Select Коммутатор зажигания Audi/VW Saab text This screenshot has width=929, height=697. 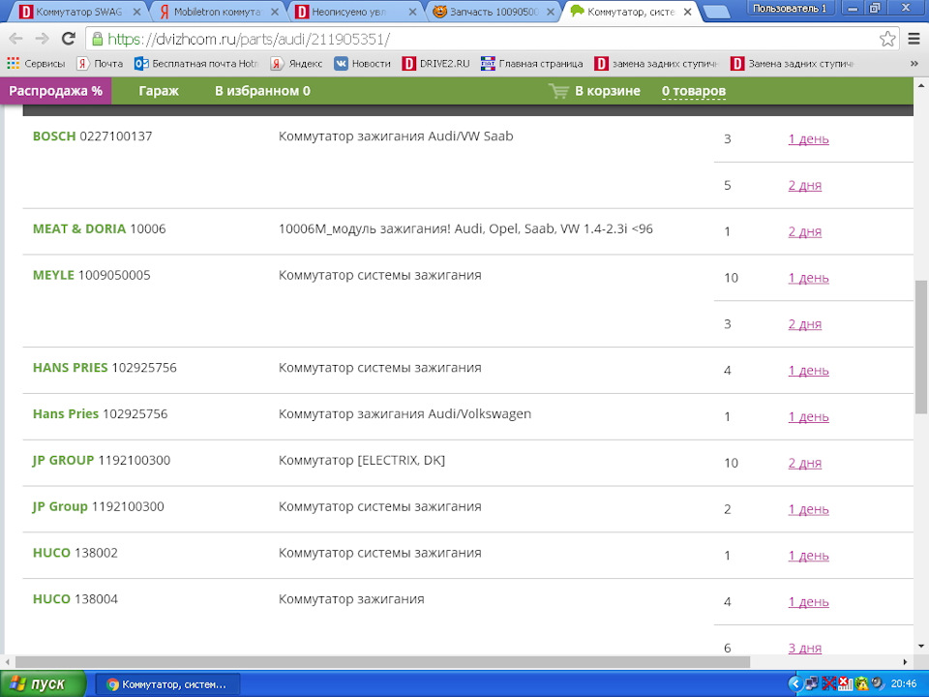(396, 136)
